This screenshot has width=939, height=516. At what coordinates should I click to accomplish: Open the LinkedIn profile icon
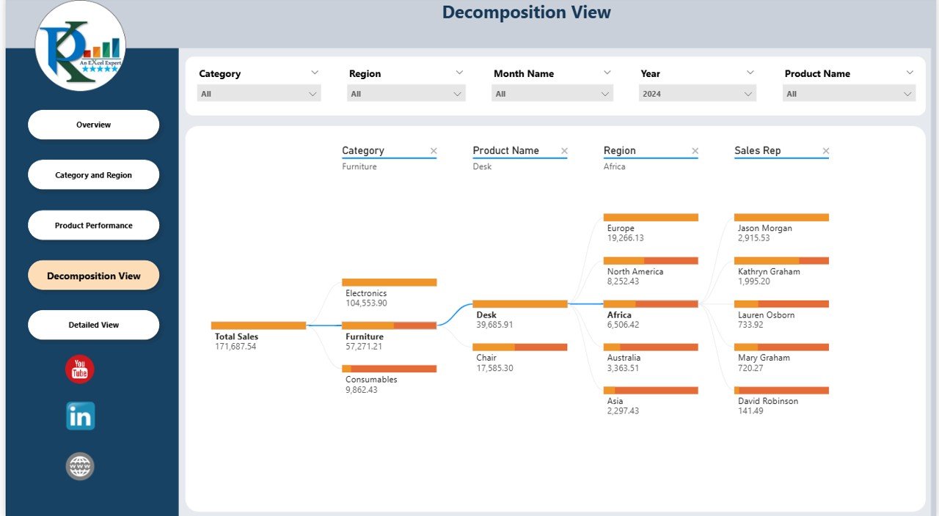(80, 416)
